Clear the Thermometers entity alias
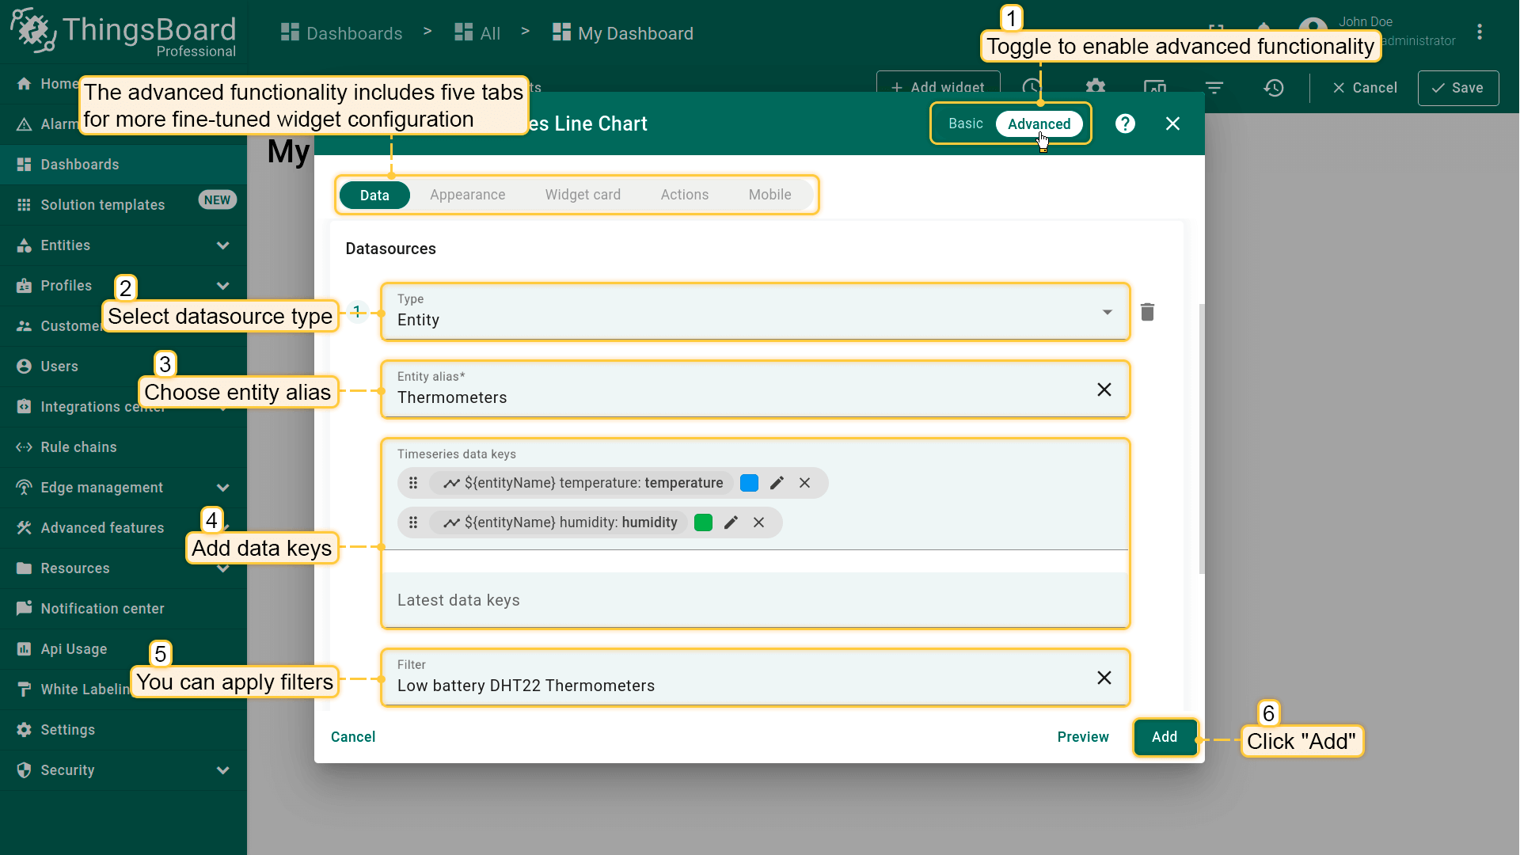This screenshot has width=1520, height=855. [1104, 389]
